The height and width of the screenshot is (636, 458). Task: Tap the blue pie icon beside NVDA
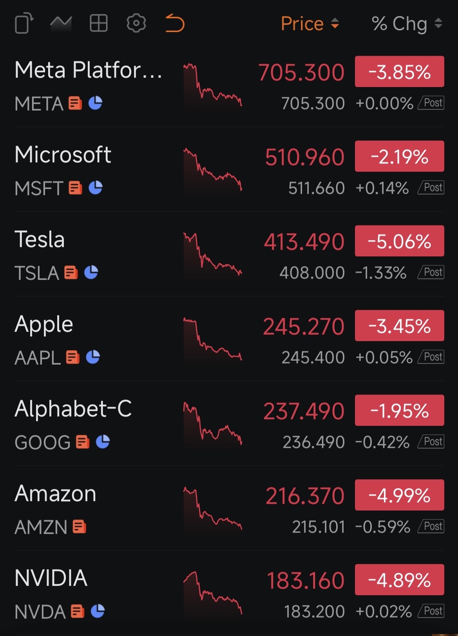click(98, 611)
